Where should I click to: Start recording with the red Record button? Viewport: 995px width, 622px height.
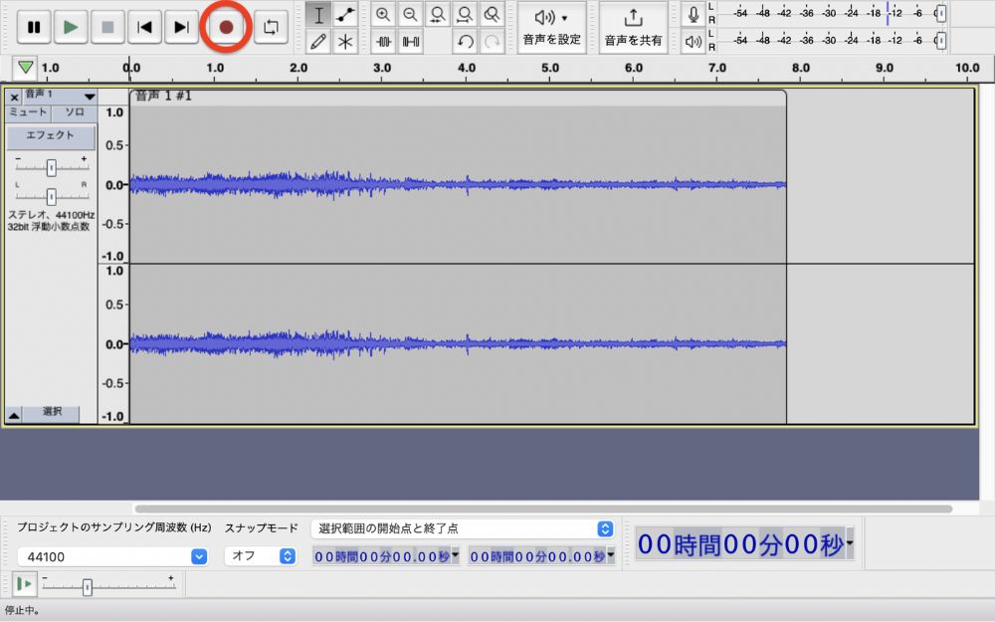coord(226,27)
